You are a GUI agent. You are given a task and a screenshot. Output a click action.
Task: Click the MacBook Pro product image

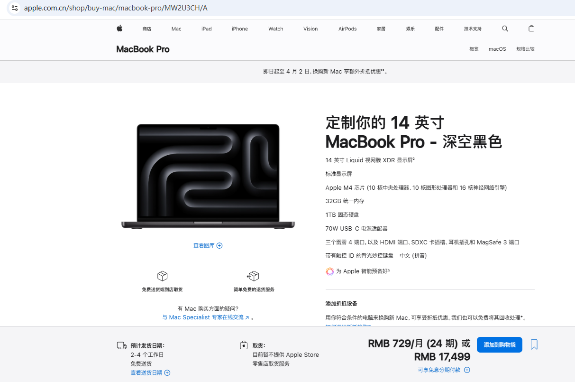tap(208, 176)
